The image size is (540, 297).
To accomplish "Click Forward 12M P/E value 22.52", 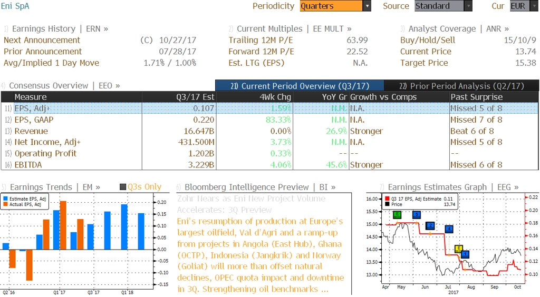I will 357,51.
